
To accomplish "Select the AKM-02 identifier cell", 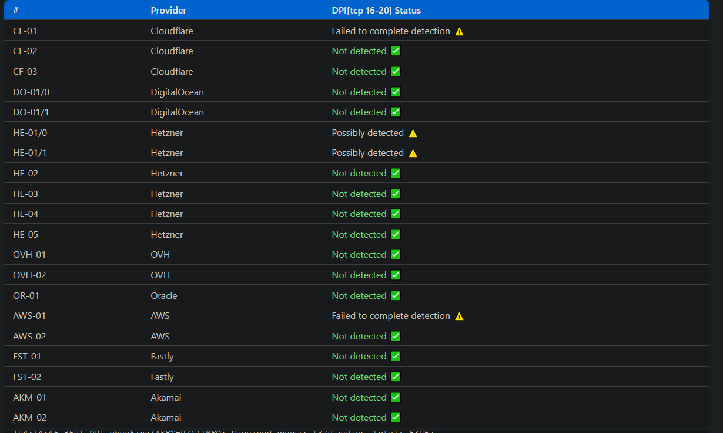I will pyautogui.click(x=30, y=418).
